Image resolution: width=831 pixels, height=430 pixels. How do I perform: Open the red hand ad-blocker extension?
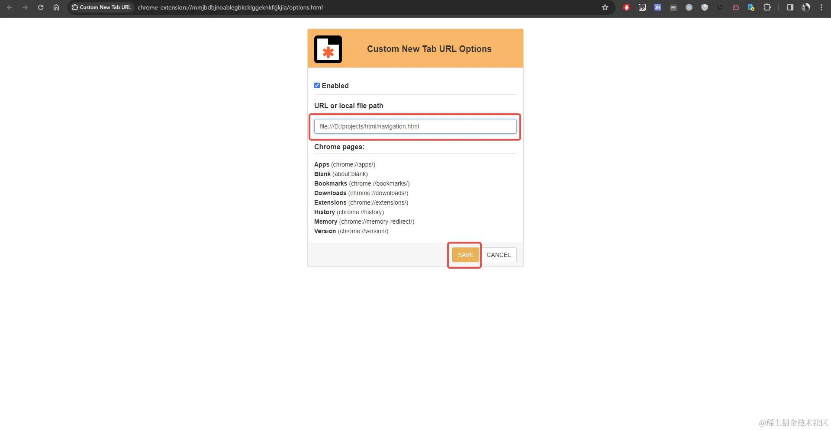pos(627,7)
